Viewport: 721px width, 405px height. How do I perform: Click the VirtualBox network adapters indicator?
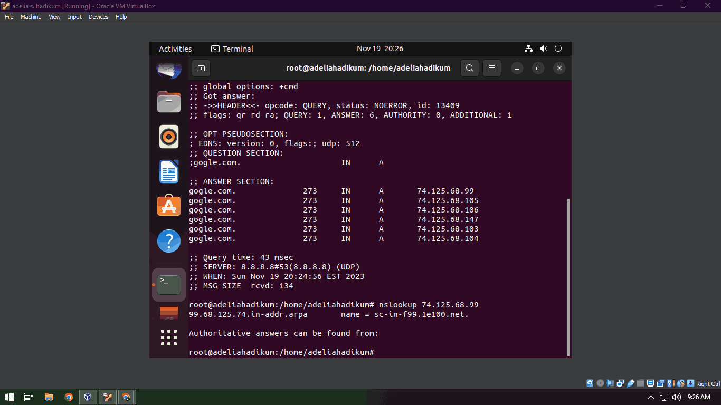coord(620,383)
